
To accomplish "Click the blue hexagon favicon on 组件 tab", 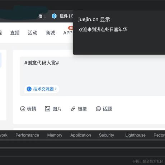I will [x=54, y=16].
